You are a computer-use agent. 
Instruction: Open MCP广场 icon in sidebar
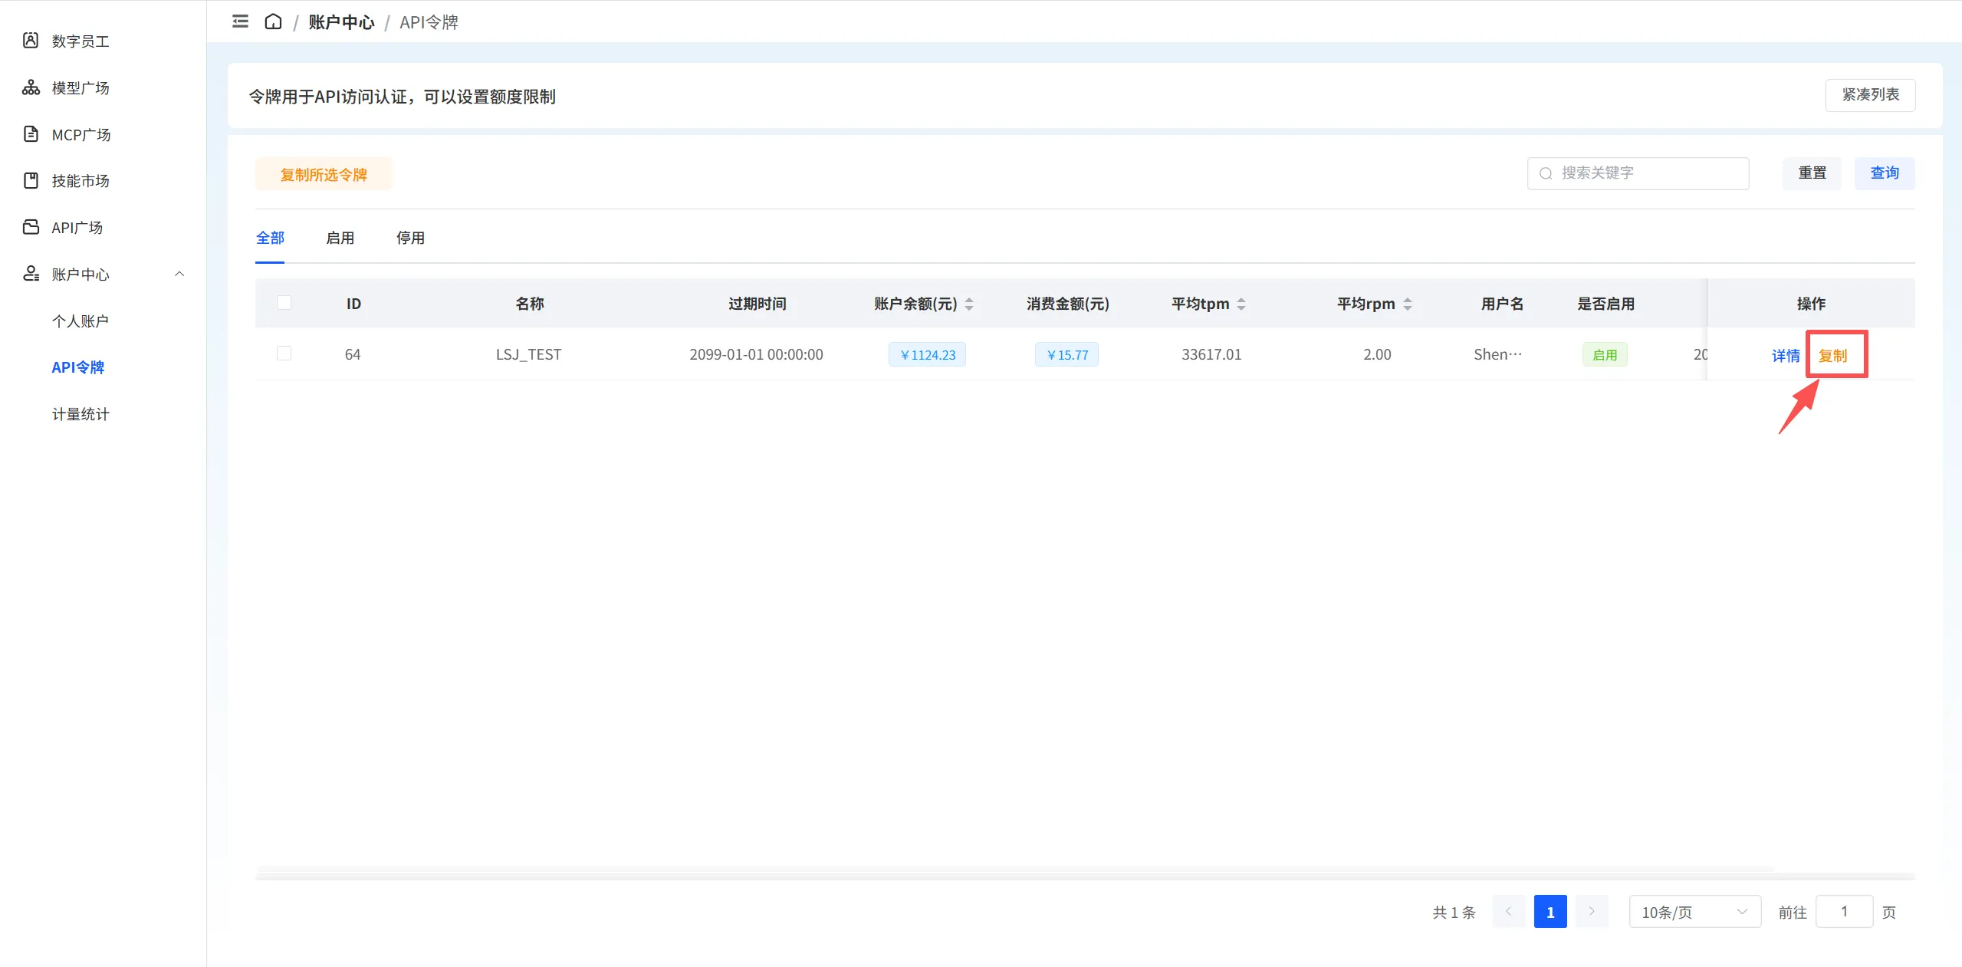[x=31, y=134]
